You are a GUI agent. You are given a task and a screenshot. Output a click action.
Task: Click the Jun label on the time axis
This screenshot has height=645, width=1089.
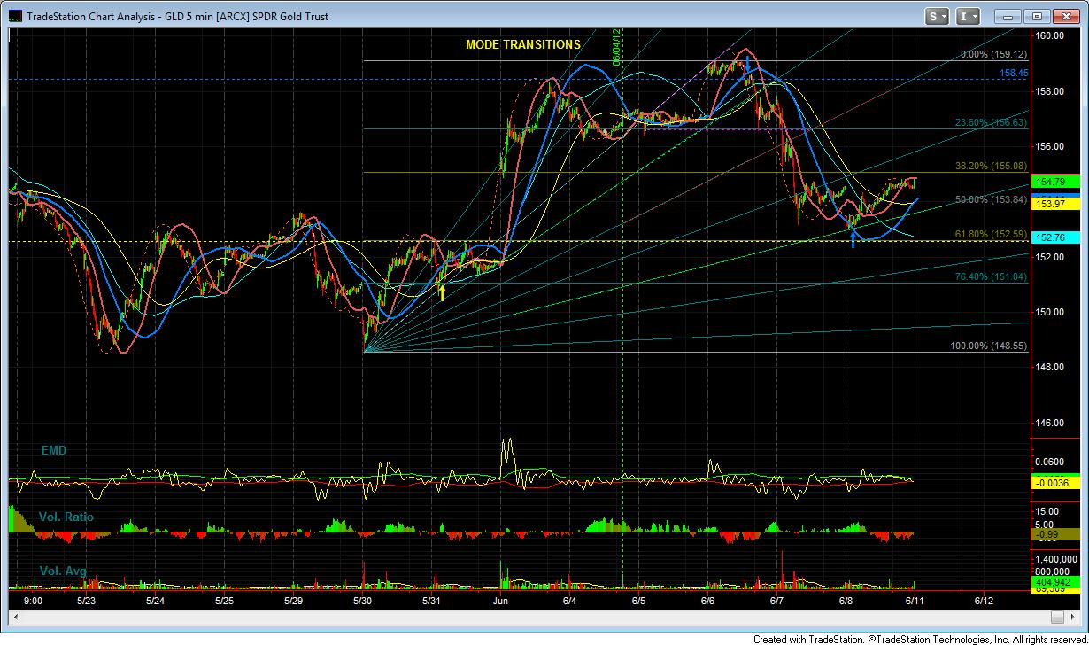pyautogui.click(x=501, y=601)
